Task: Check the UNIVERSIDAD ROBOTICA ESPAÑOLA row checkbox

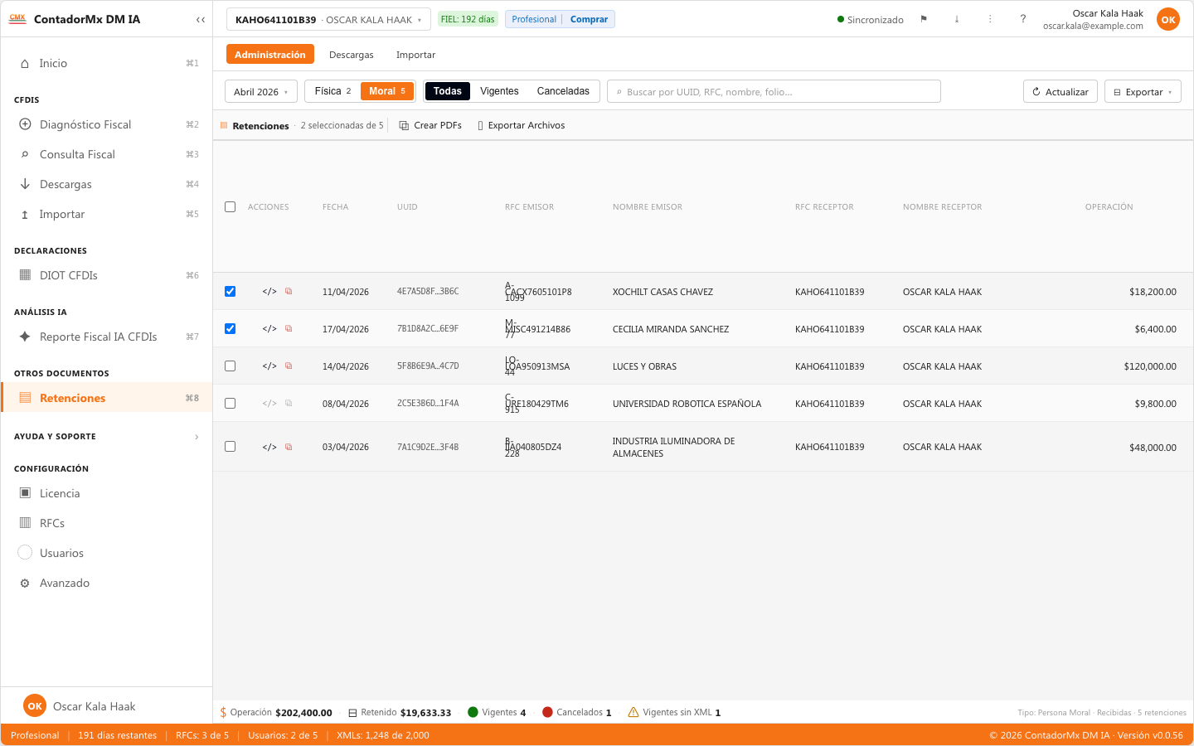Action: coord(231,404)
